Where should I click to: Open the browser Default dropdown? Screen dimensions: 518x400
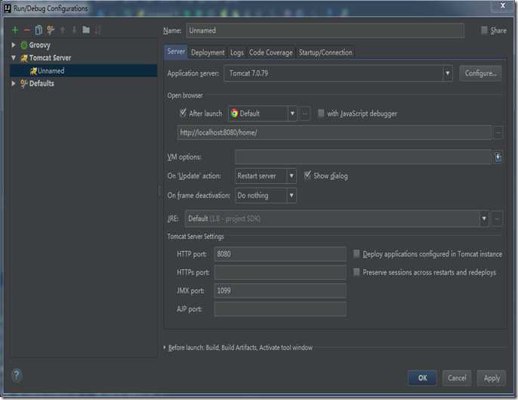click(x=292, y=113)
